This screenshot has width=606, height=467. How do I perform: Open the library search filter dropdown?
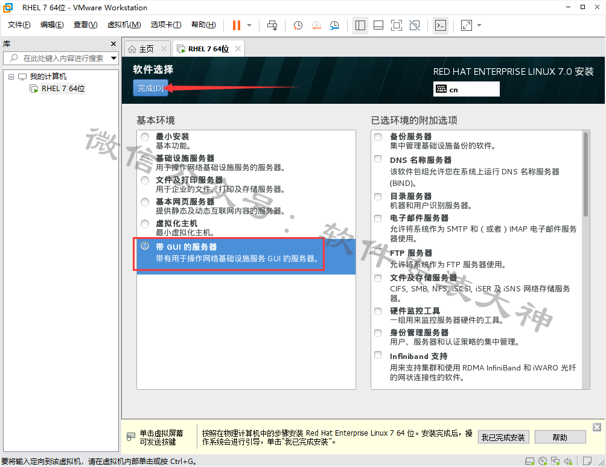(113, 58)
